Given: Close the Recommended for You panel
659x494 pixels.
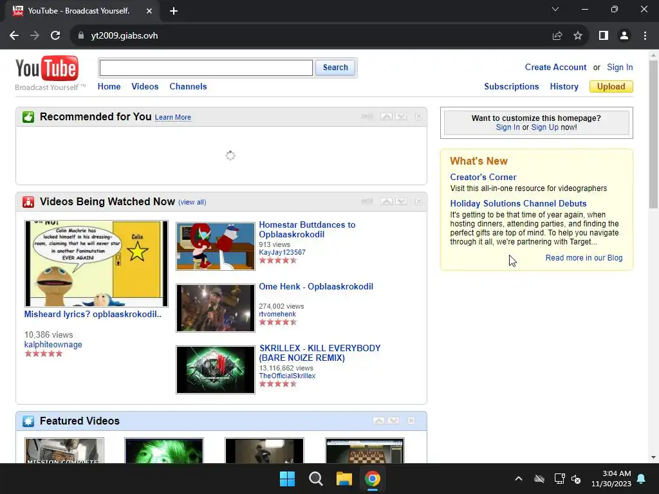Looking at the screenshot, I should [418, 116].
